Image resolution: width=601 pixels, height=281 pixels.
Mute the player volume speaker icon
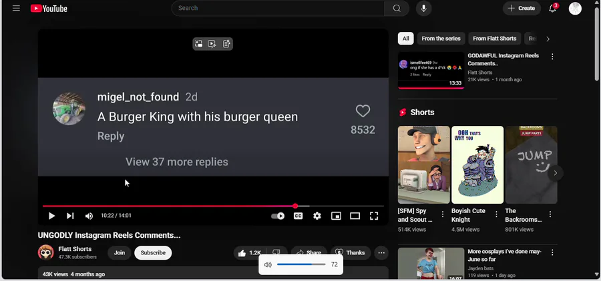(x=89, y=216)
